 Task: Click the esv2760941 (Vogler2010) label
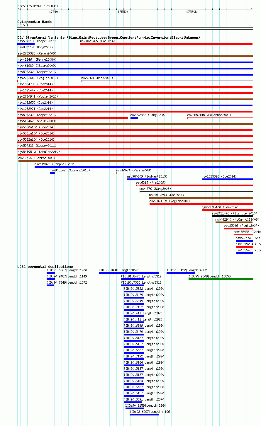38,97
